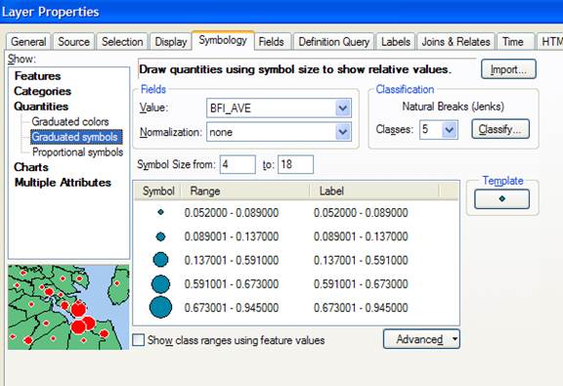Viewport: 563px width, 386px height.
Task: Click the symbology preview map thumbnail
Action: [x=68, y=307]
